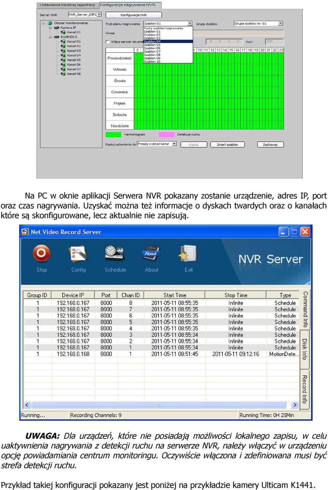This screenshot has height=490, width=328.
Task: Click the globe icon beside Obszar monitorowania
Action: [50, 23]
